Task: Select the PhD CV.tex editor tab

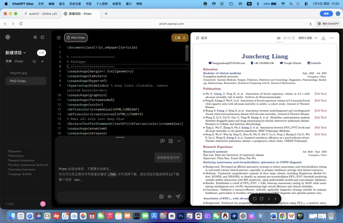Action: click(76, 38)
